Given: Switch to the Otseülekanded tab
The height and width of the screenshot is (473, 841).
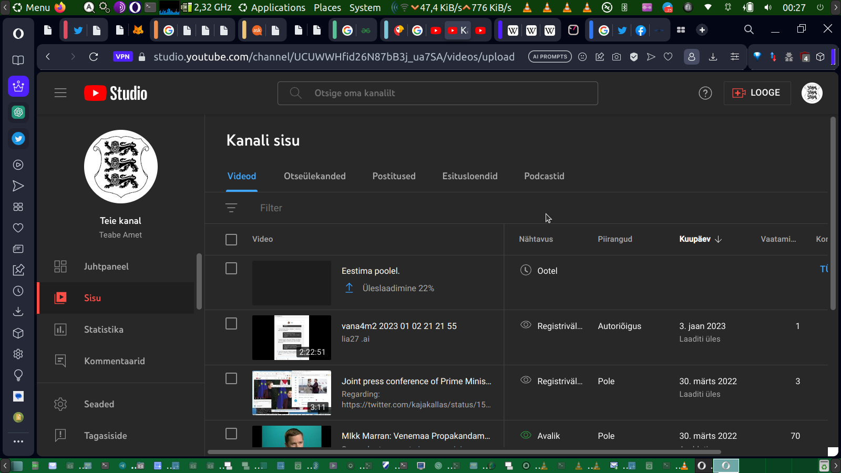Looking at the screenshot, I should (314, 176).
